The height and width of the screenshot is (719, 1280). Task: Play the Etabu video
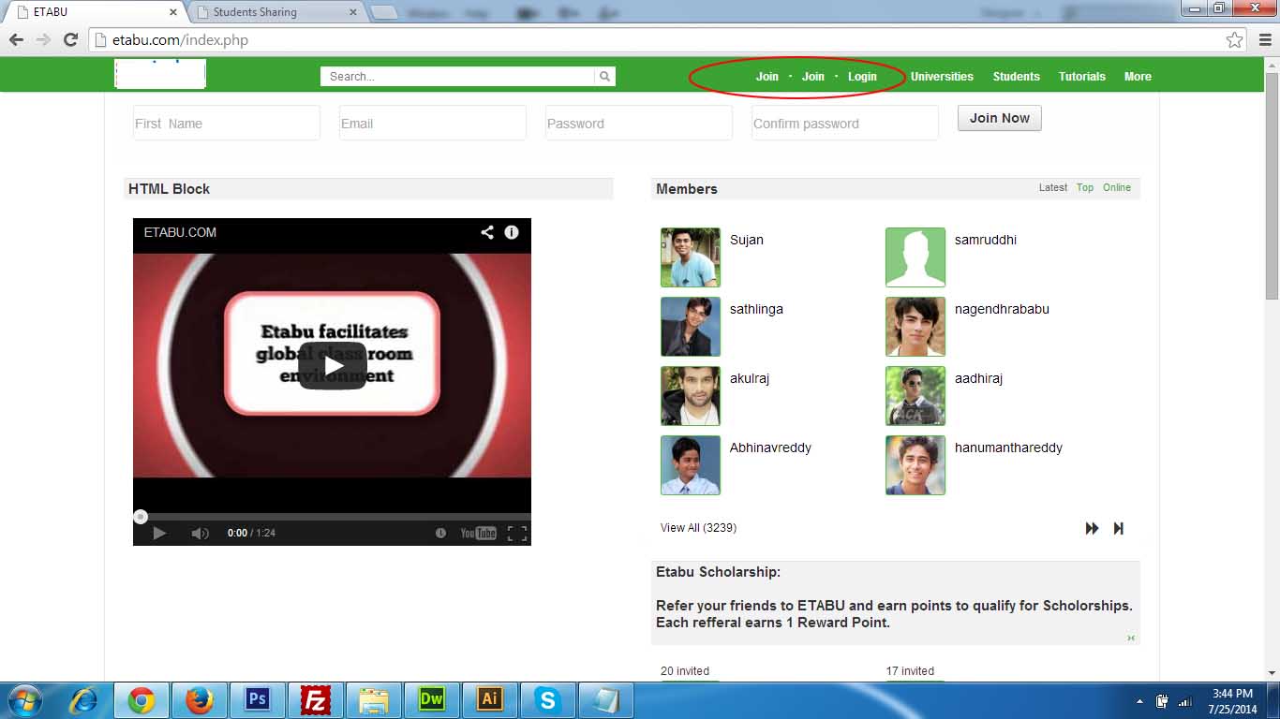pos(332,366)
